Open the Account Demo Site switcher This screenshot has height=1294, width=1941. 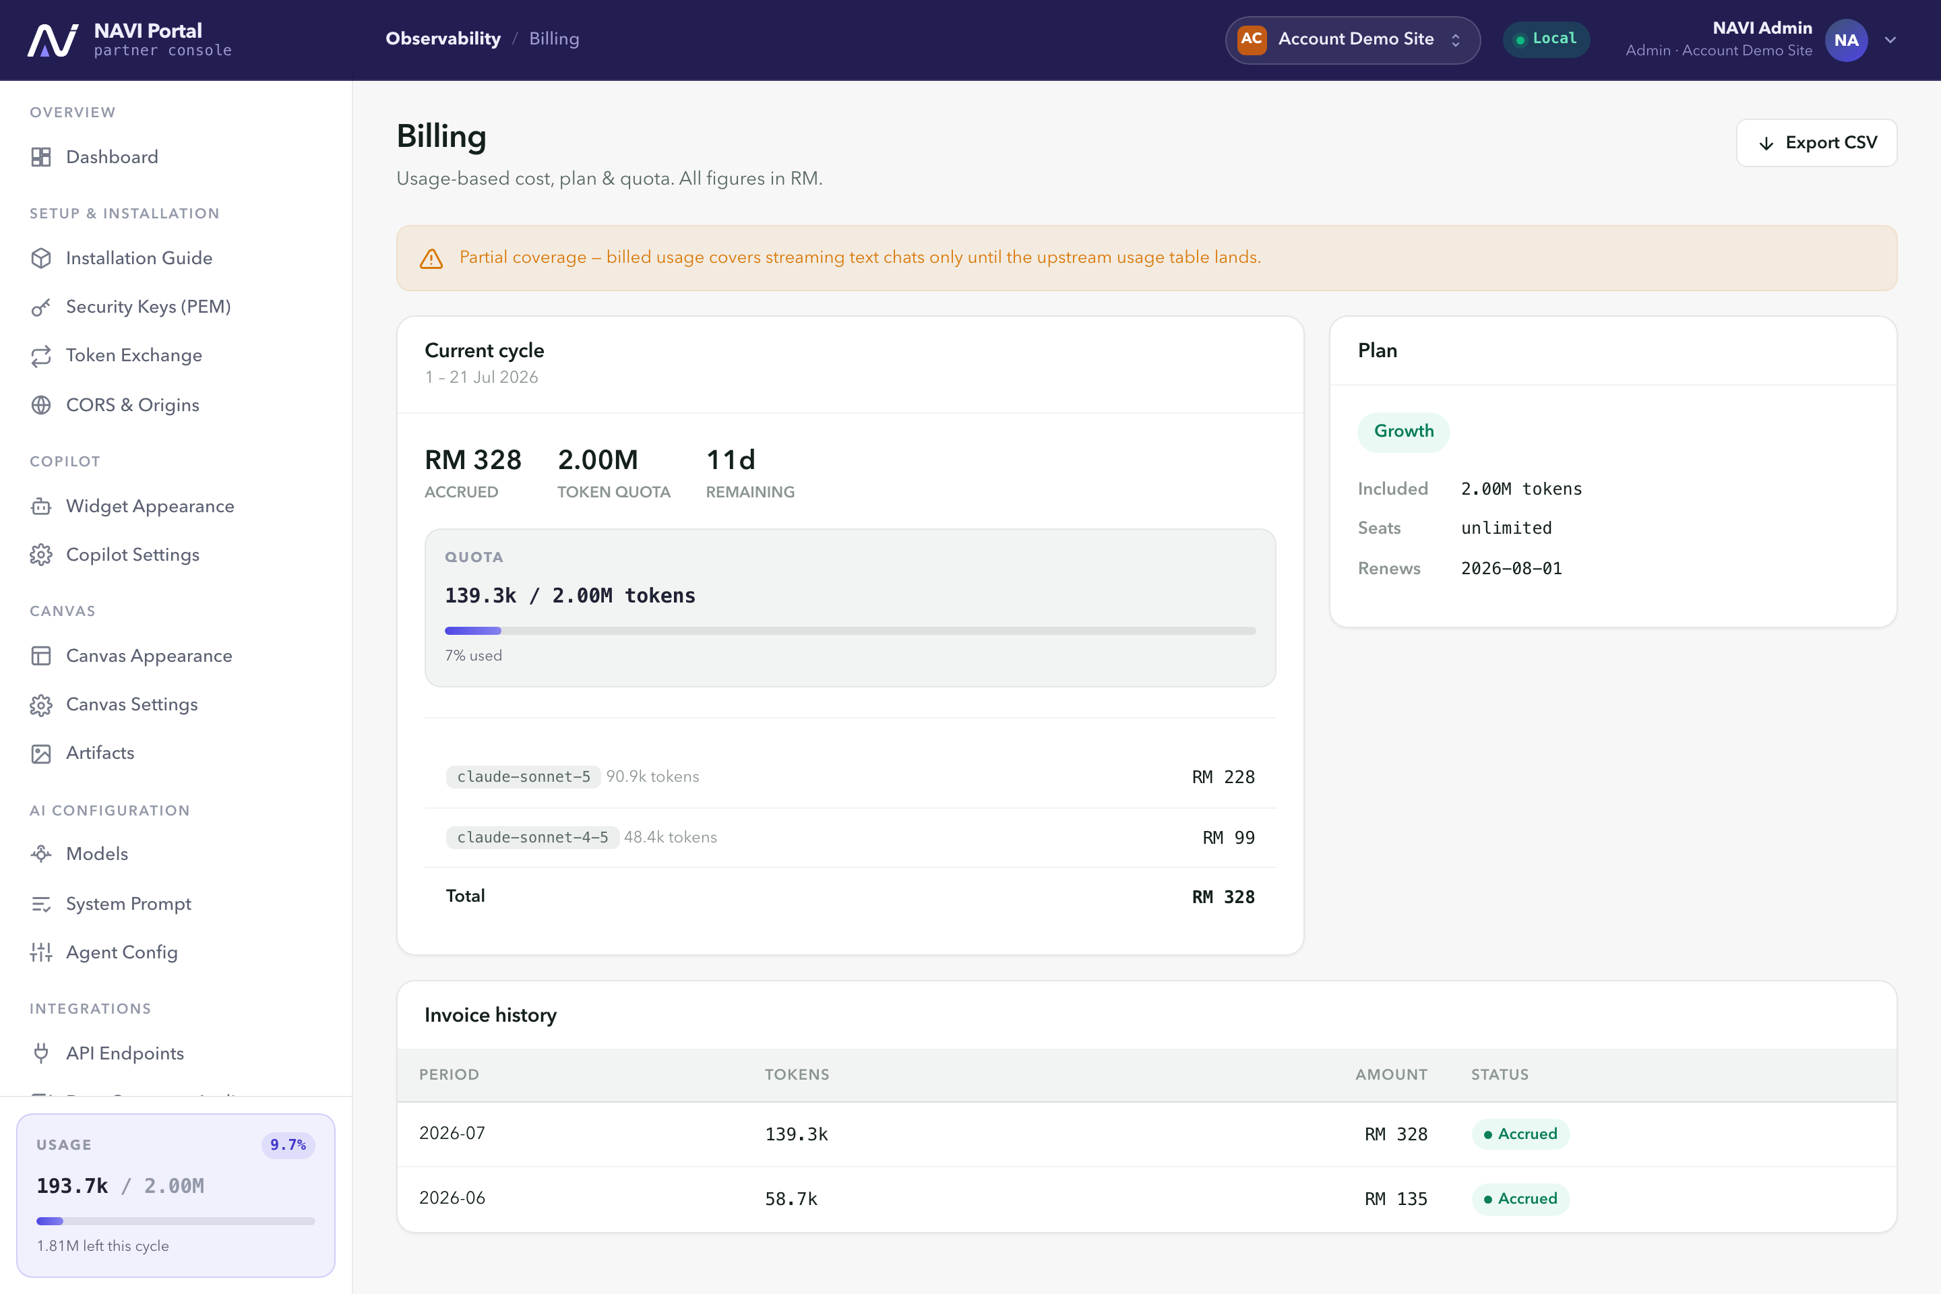click(1353, 40)
